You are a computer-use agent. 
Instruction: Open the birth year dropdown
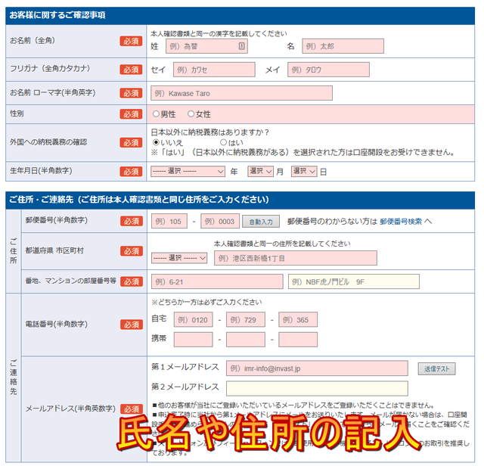tap(188, 172)
